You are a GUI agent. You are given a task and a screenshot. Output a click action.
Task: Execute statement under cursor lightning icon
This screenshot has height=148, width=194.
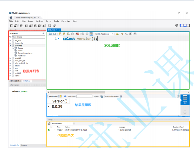tap(64, 34)
